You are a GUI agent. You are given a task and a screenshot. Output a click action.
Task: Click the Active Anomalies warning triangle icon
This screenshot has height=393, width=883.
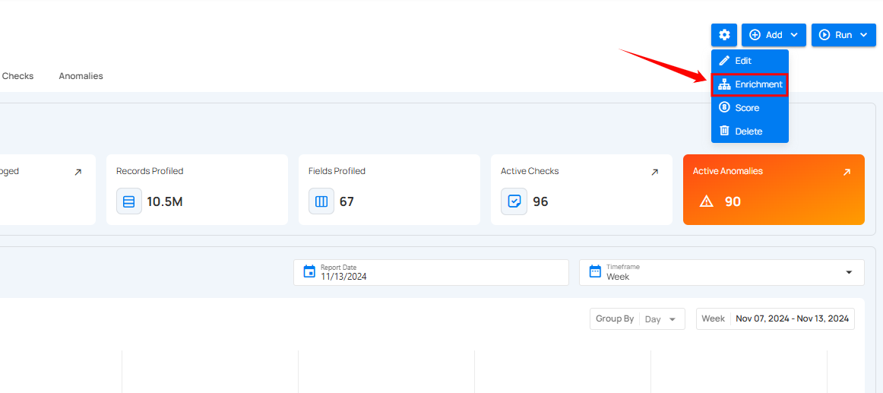(706, 201)
